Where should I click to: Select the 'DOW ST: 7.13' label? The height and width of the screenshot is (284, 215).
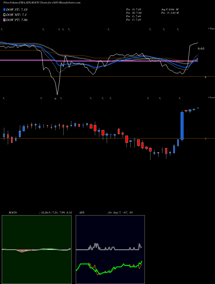(x=17, y=9)
